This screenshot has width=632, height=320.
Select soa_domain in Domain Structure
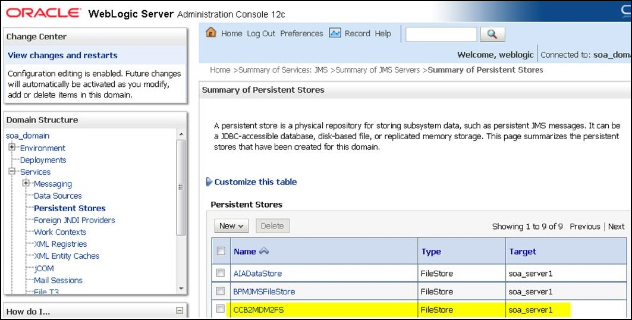pyautogui.click(x=27, y=136)
